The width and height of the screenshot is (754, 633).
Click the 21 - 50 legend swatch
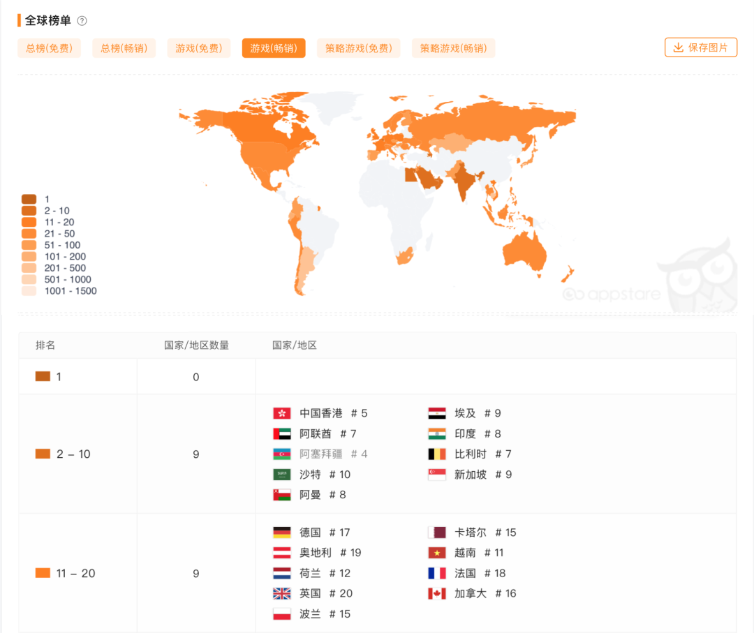click(29, 234)
